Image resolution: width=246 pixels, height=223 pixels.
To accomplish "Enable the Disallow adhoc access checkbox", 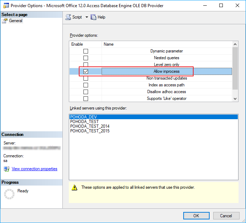I will [x=86, y=92].
